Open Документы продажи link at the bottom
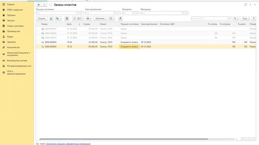The image size is (259, 145). [x=68, y=144]
